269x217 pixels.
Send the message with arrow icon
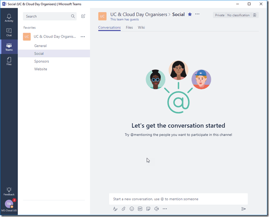(243, 209)
